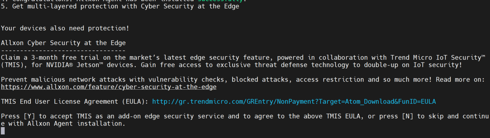Click '(TMIS), for' at the line start
This screenshot has height=138, width=490.
pyautogui.click(x=22, y=65)
